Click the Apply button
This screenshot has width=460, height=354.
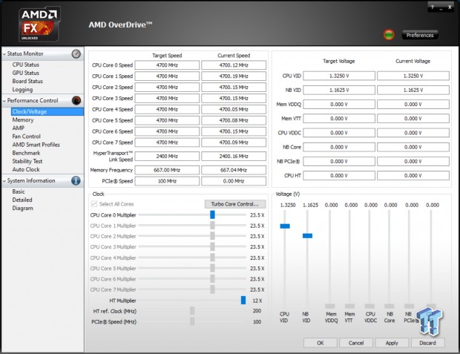(x=392, y=343)
